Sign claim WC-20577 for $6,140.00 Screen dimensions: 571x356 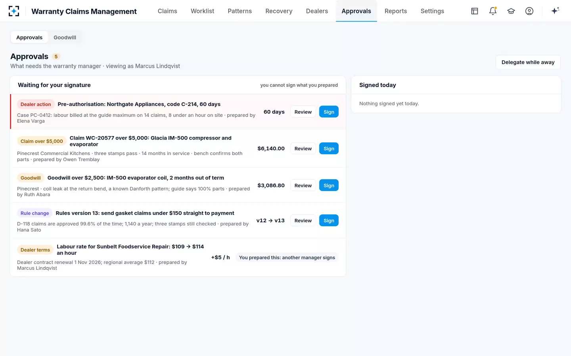coord(329,149)
